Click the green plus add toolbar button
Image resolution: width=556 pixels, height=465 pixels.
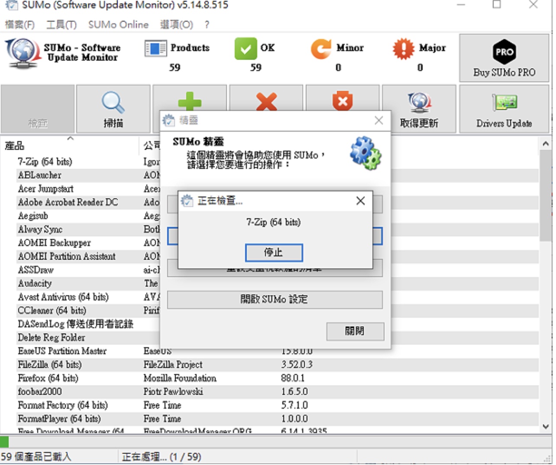coord(190,100)
